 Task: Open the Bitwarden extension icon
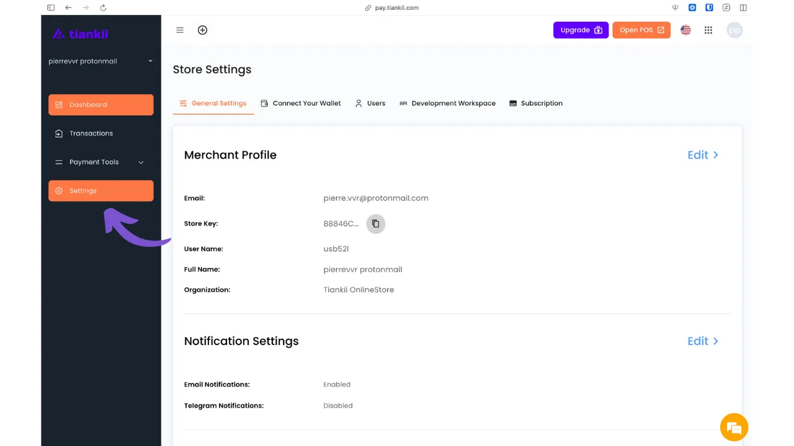(709, 7)
